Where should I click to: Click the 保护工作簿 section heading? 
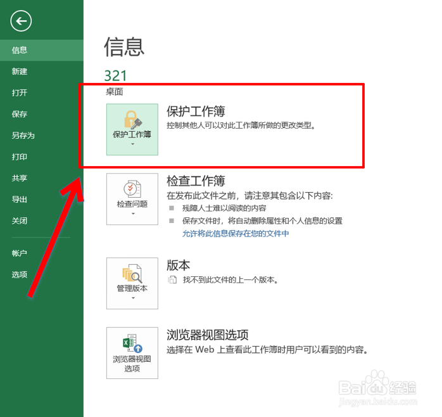coord(196,111)
